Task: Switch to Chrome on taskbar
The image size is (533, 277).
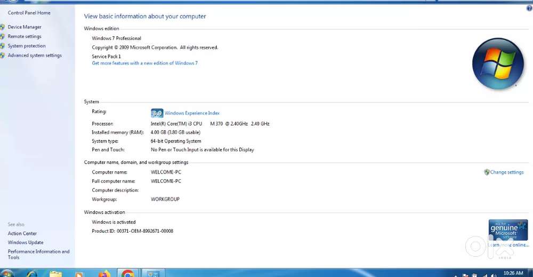Action: (128, 274)
